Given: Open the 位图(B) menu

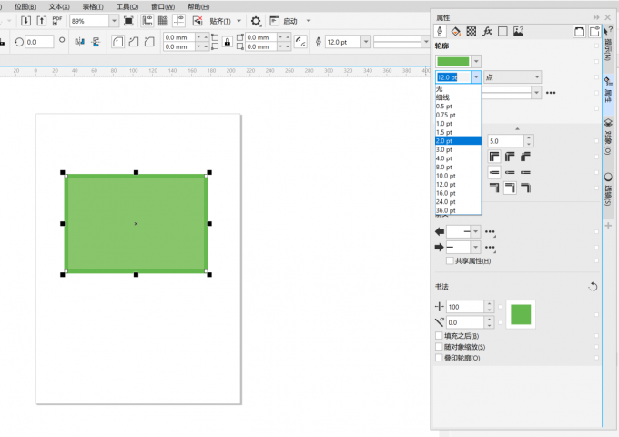Looking at the screenshot, I should pos(25,6).
